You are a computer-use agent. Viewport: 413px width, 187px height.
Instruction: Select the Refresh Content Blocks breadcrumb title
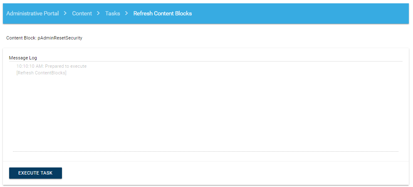click(162, 13)
